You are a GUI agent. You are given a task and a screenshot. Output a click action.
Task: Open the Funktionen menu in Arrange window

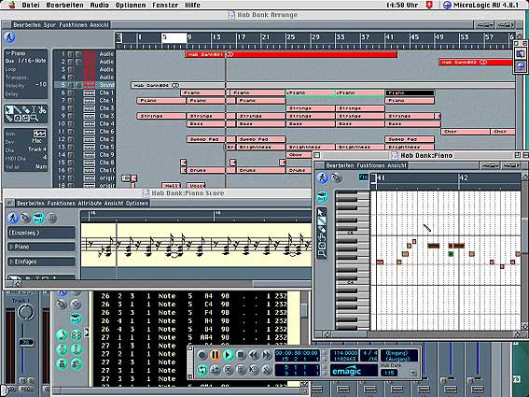(74, 25)
